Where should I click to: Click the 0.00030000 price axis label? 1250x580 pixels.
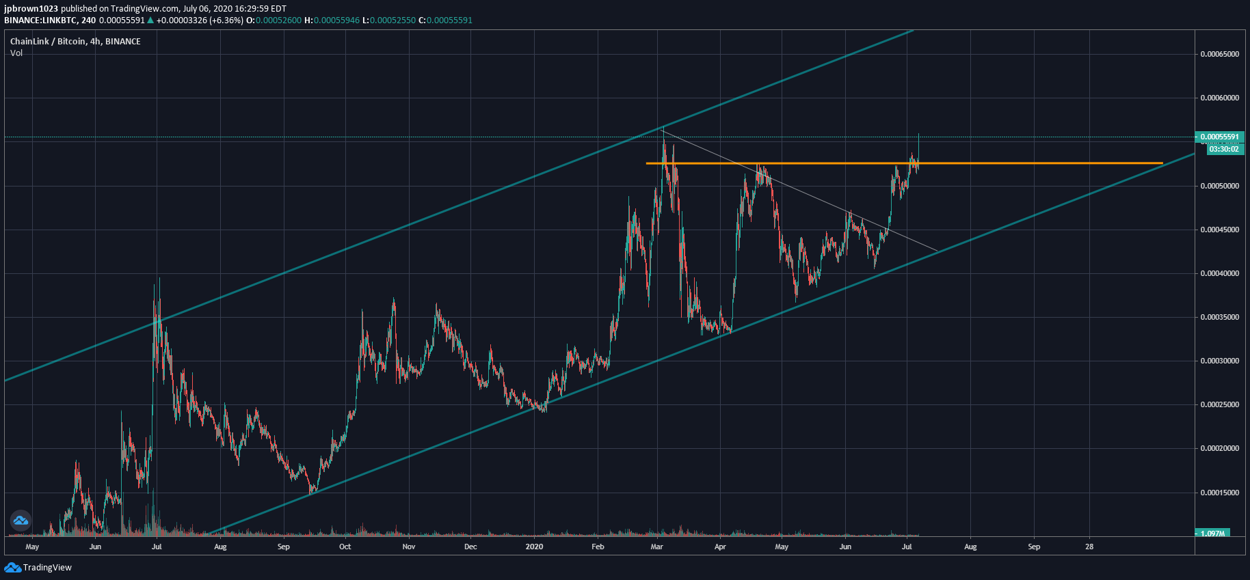1219,361
